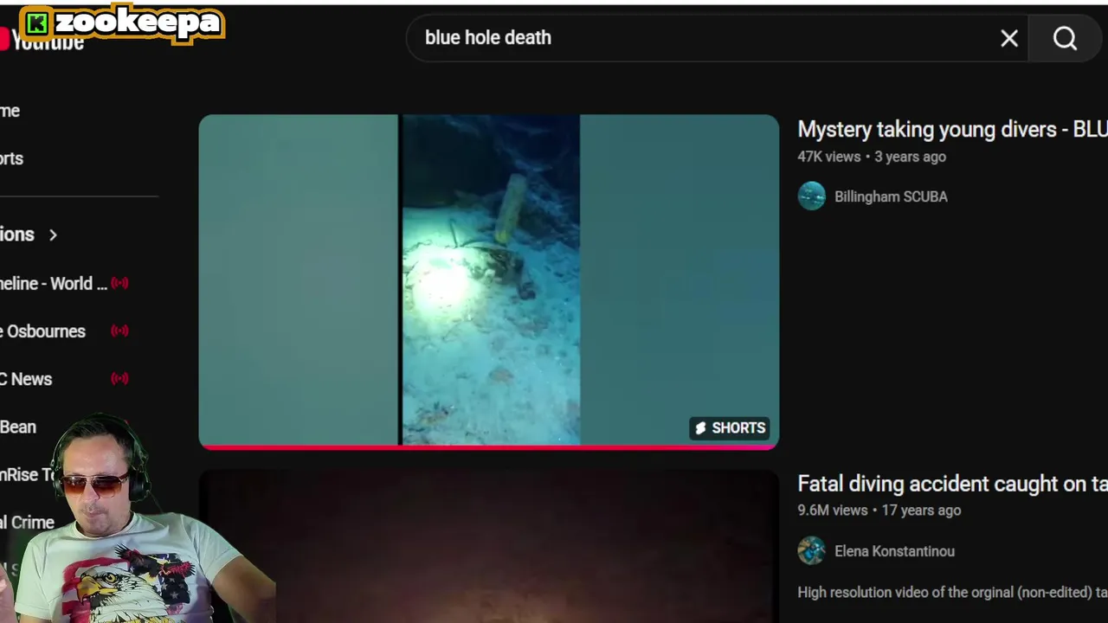1108x623 pixels.
Task: Open the News channel in subscriptions
Action: (26, 379)
